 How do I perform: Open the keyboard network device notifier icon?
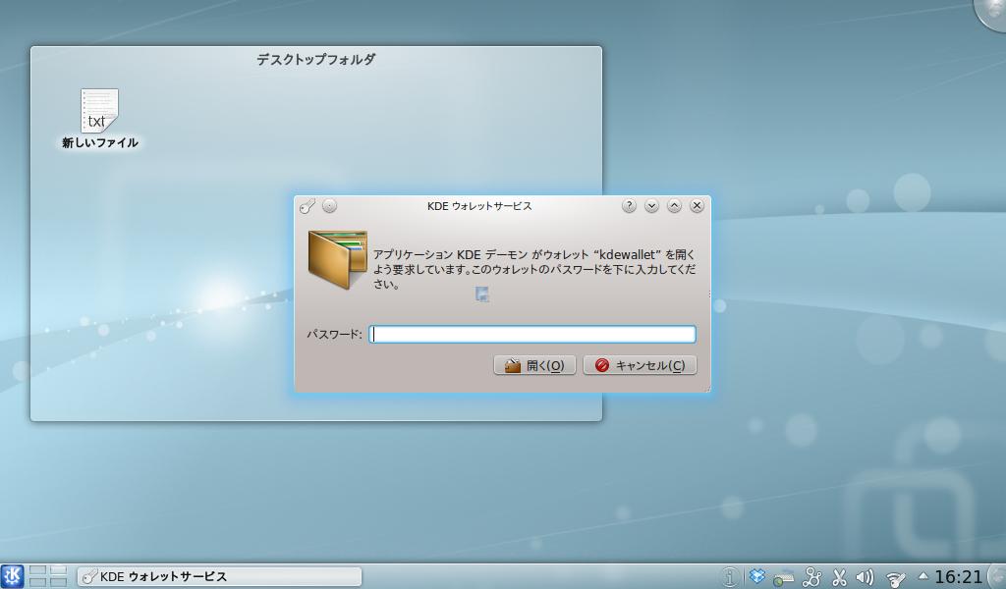click(x=783, y=577)
